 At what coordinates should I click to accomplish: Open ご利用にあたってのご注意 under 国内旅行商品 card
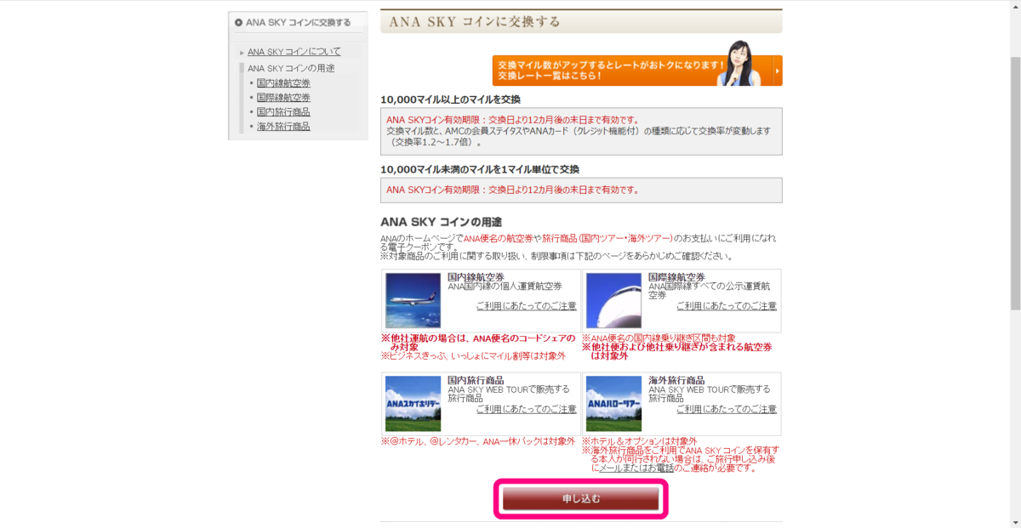(526, 410)
